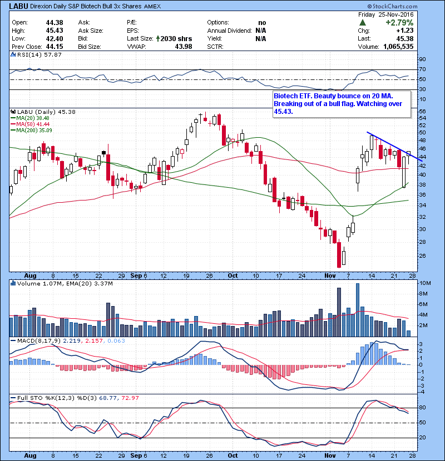Click the Chg value +1.23
445x461 pixels.
405,31
